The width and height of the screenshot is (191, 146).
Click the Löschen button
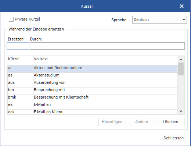point(170,122)
